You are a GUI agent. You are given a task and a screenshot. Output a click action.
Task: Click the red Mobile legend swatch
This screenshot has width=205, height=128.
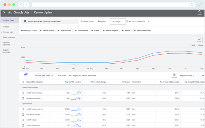[197, 45]
